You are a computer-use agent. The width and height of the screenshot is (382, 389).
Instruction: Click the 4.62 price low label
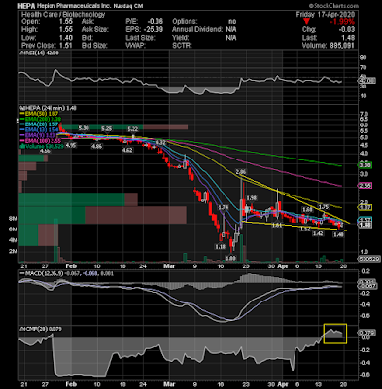tap(127, 150)
